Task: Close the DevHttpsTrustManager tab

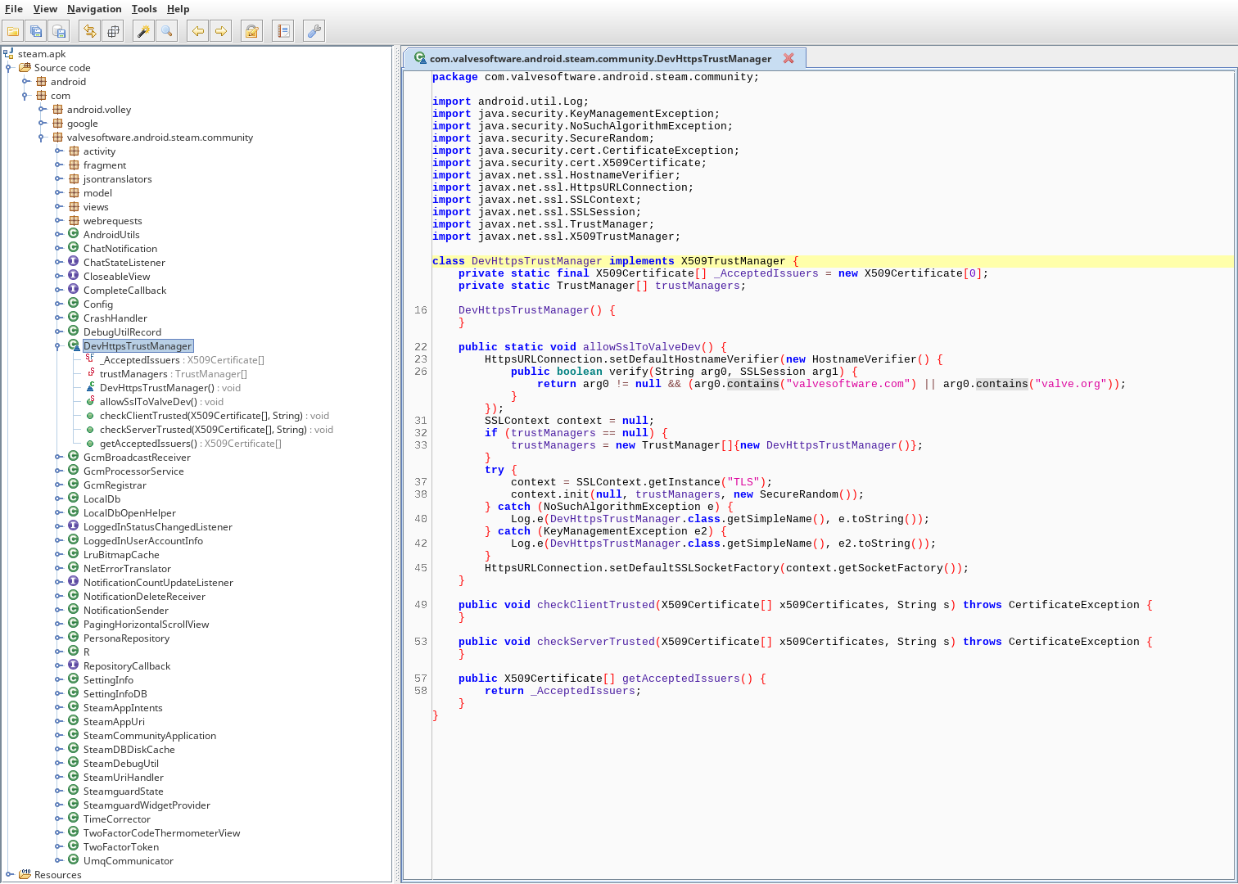Action: point(788,58)
